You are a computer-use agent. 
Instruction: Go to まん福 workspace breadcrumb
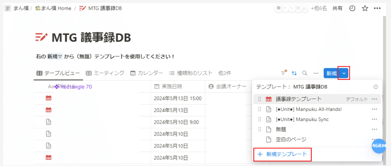click(x=21, y=8)
